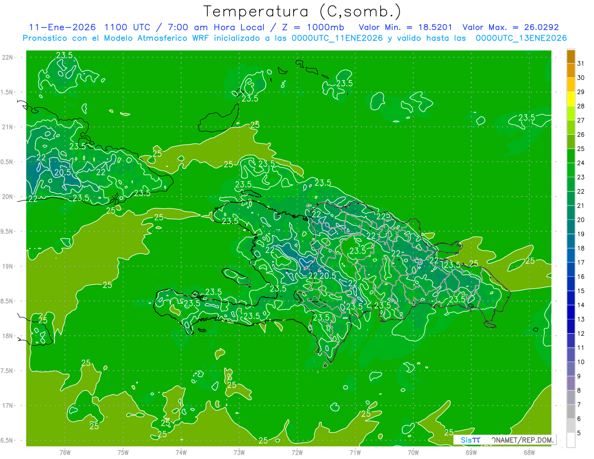This screenshot has width=594, height=459.
Task: Click the 17N latitude axis label
Action: point(7,406)
